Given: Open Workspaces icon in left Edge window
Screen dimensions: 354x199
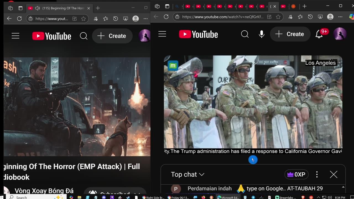Looking at the screenshot, I should click(11, 8).
